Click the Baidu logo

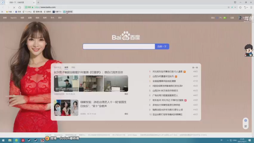tap(126, 36)
